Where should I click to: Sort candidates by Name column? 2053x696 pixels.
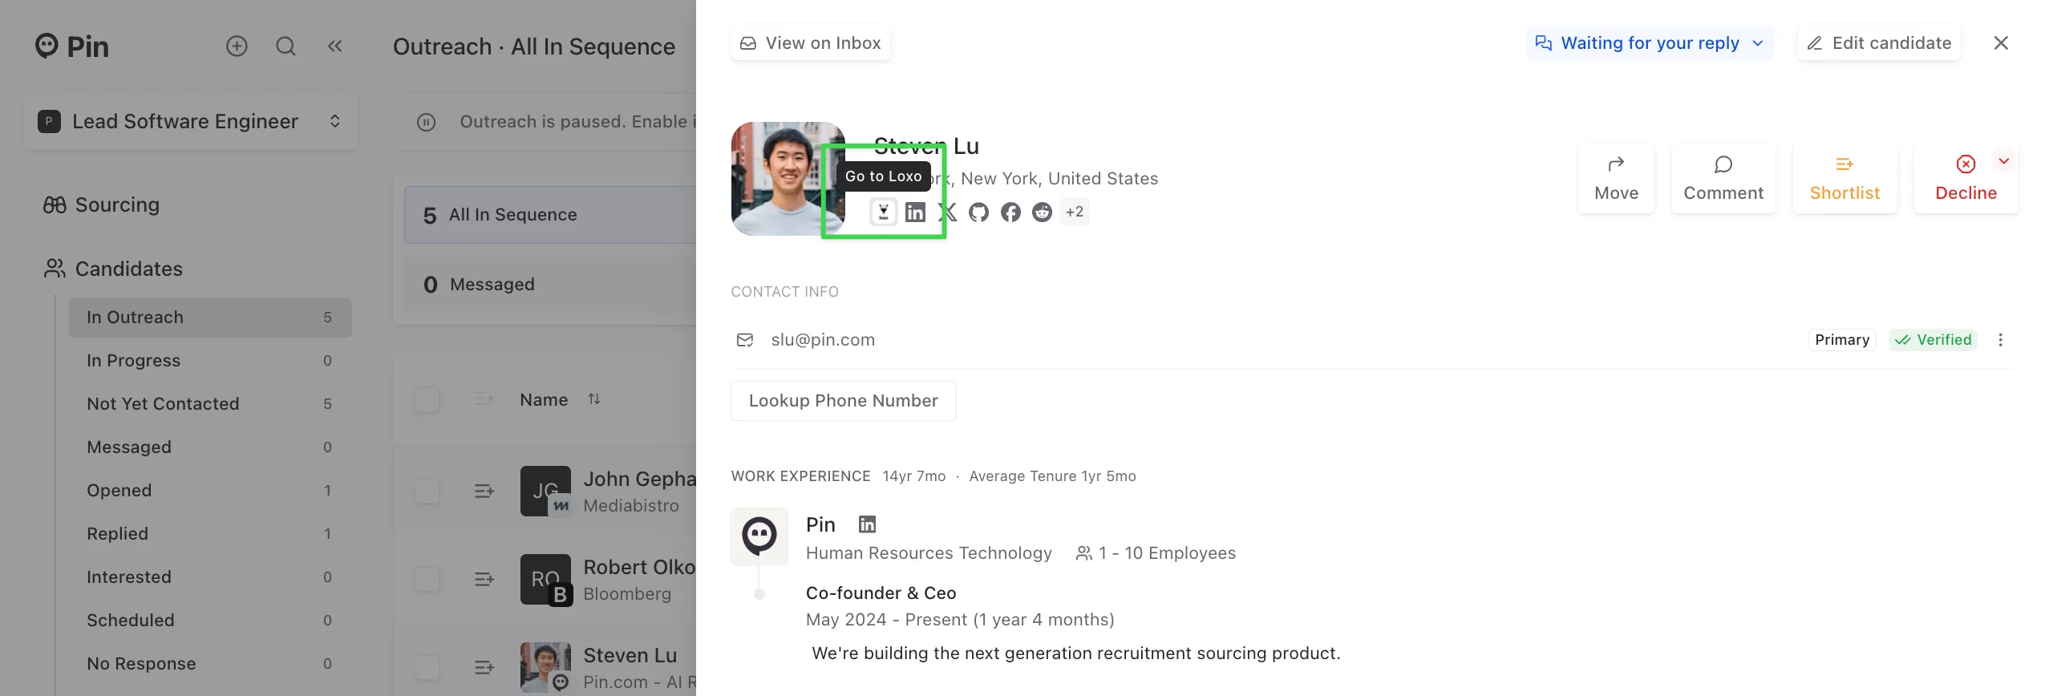point(594,399)
